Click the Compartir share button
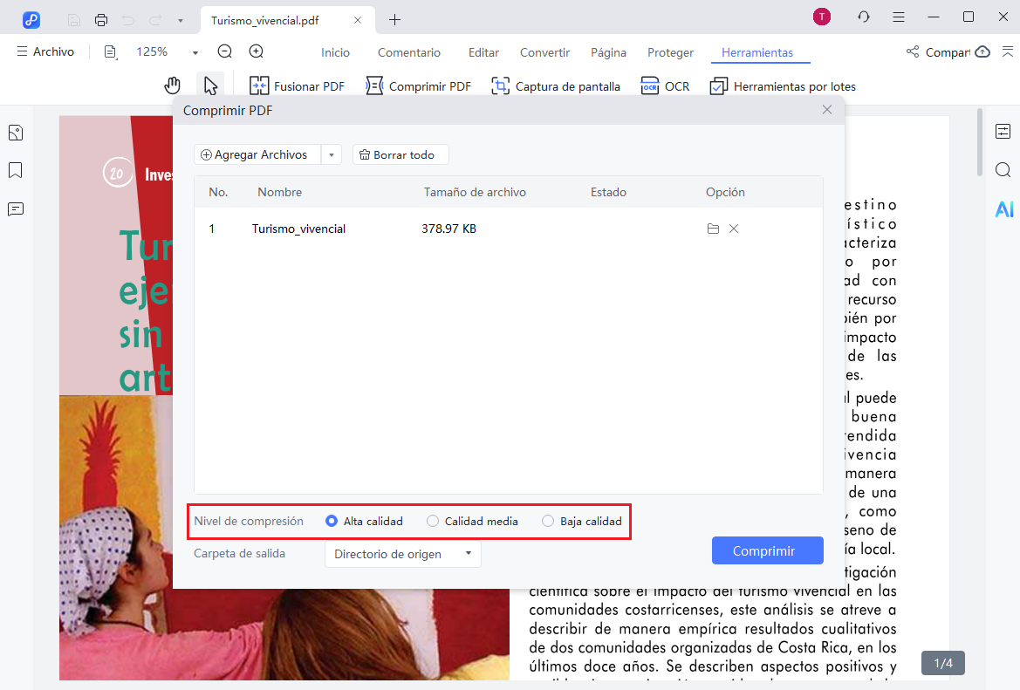 point(938,52)
